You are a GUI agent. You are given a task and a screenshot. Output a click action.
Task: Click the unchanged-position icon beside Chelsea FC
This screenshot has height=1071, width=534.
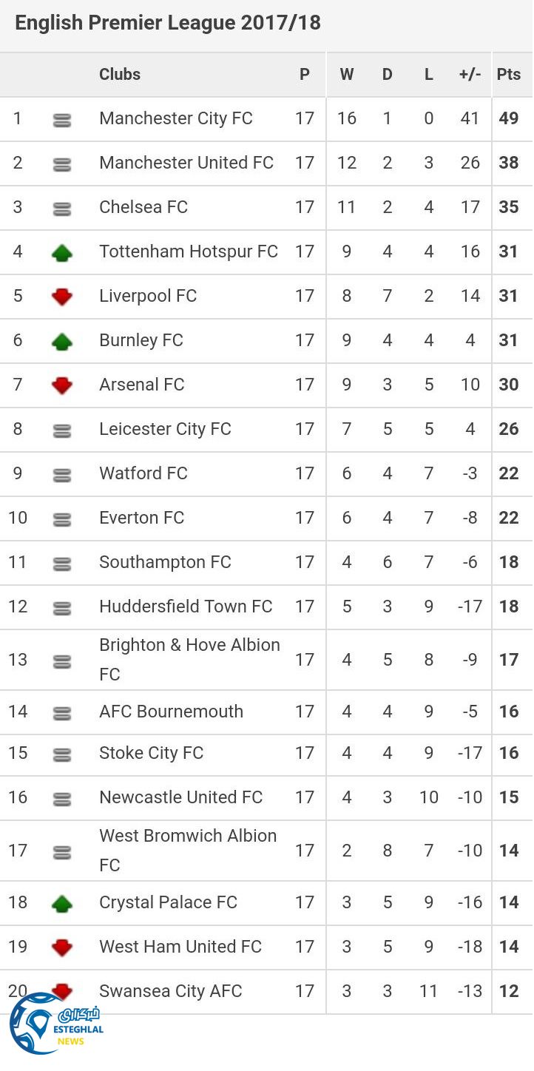pos(62,209)
